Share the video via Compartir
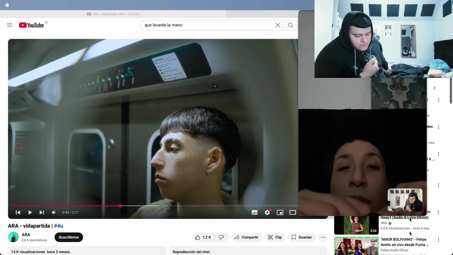 point(246,237)
